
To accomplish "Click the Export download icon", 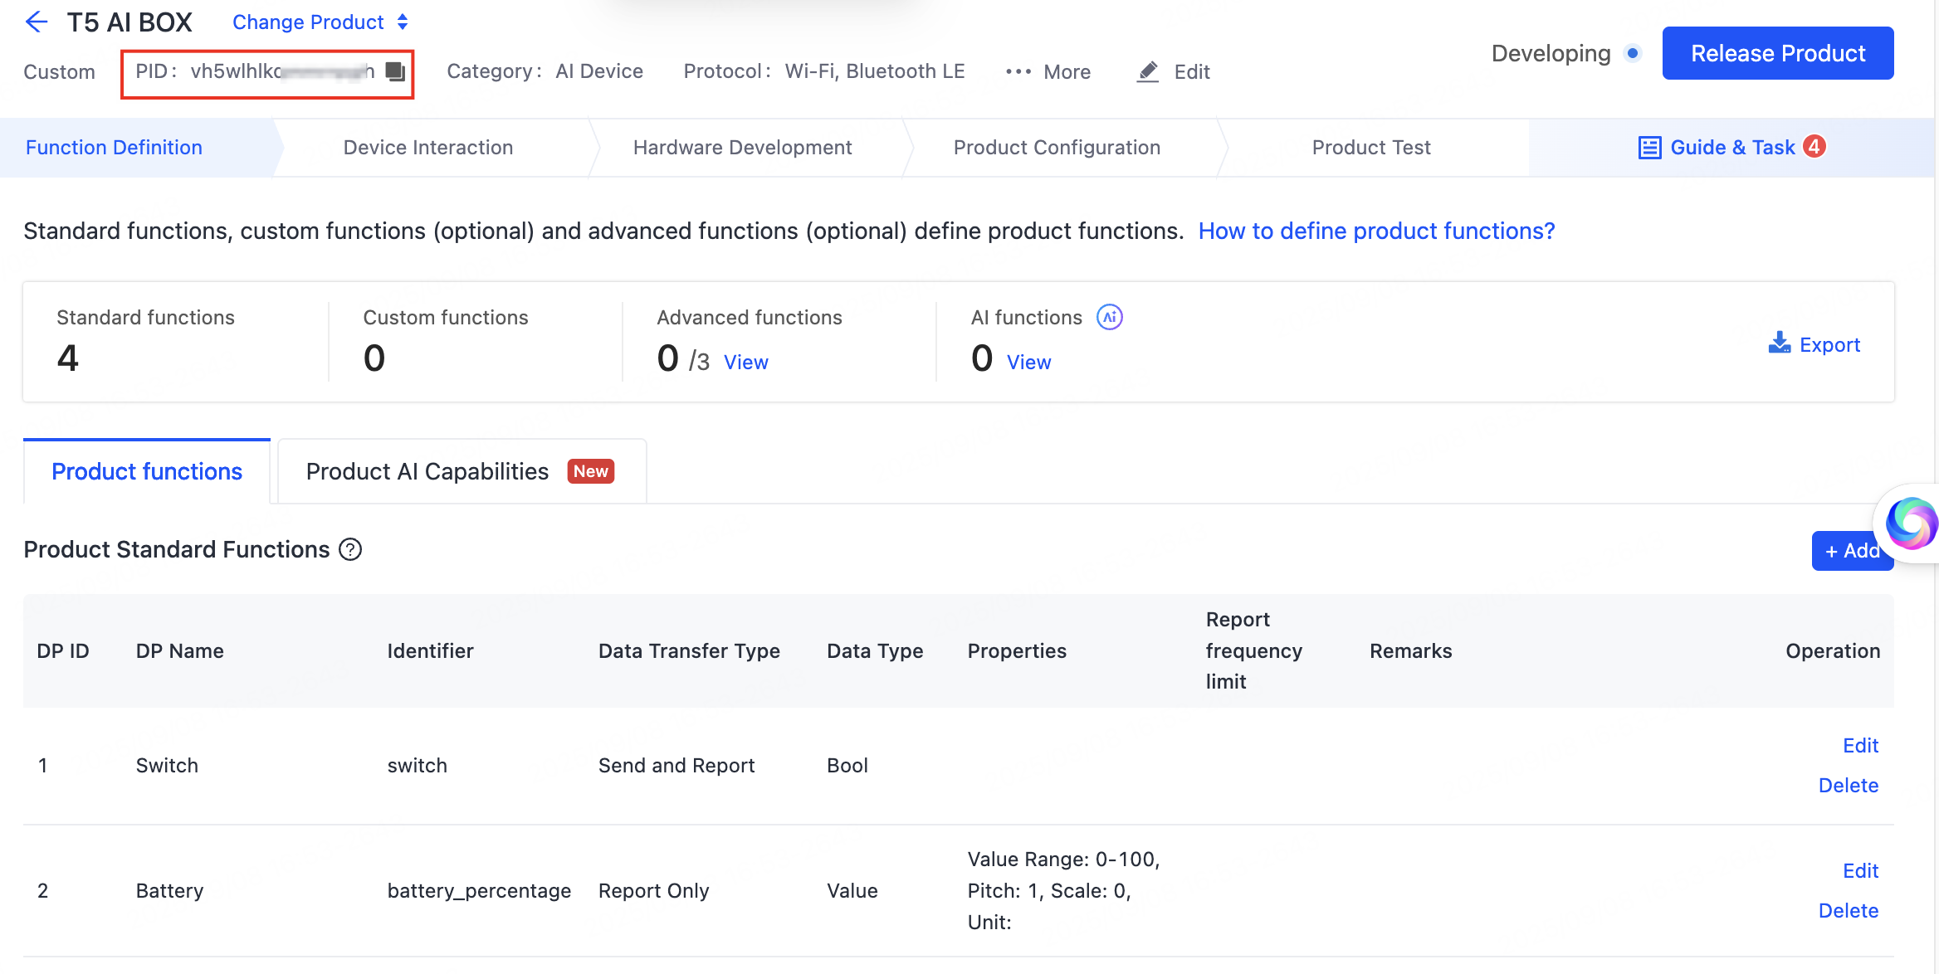I will tap(1779, 343).
